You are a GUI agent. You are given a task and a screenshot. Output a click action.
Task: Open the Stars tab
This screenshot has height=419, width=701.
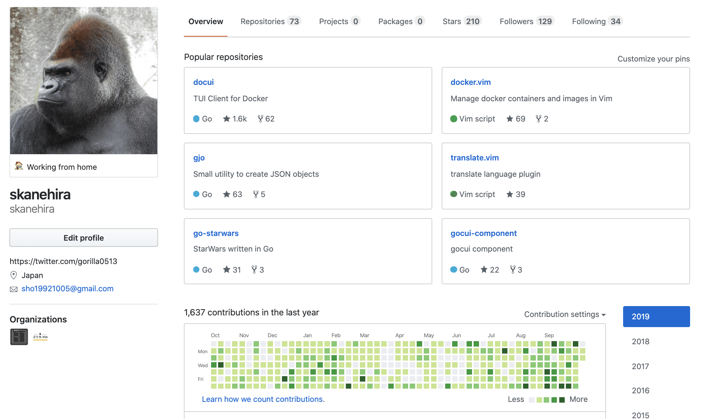coord(462,21)
